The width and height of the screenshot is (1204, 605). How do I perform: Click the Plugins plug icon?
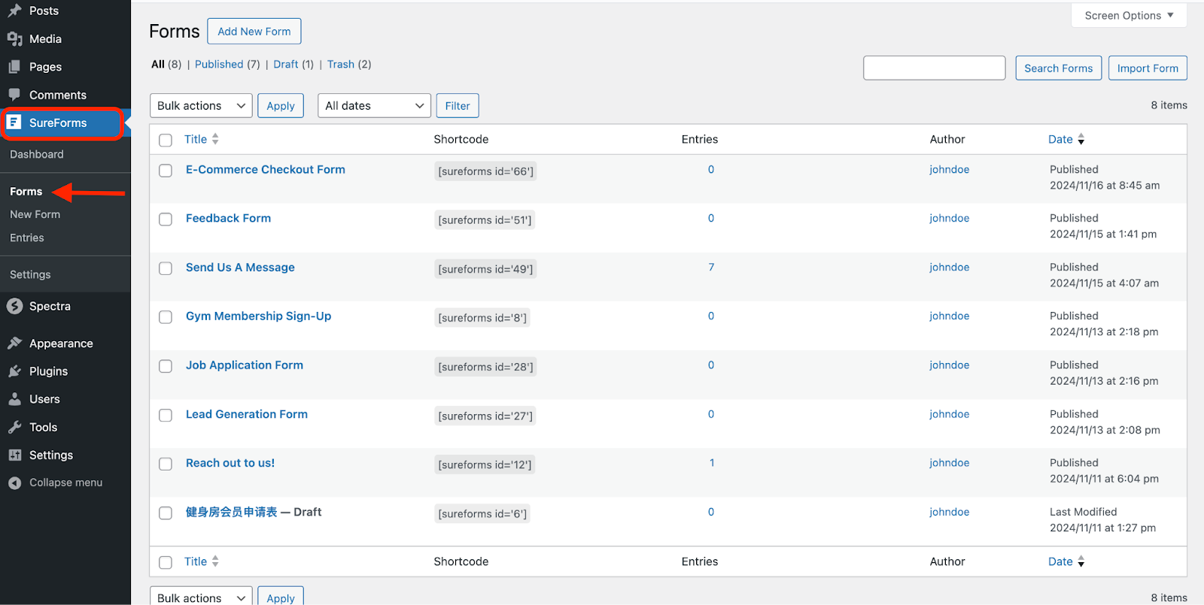click(14, 371)
